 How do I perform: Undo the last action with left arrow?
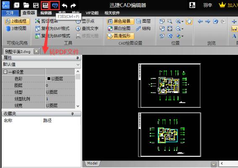point(65,6)
